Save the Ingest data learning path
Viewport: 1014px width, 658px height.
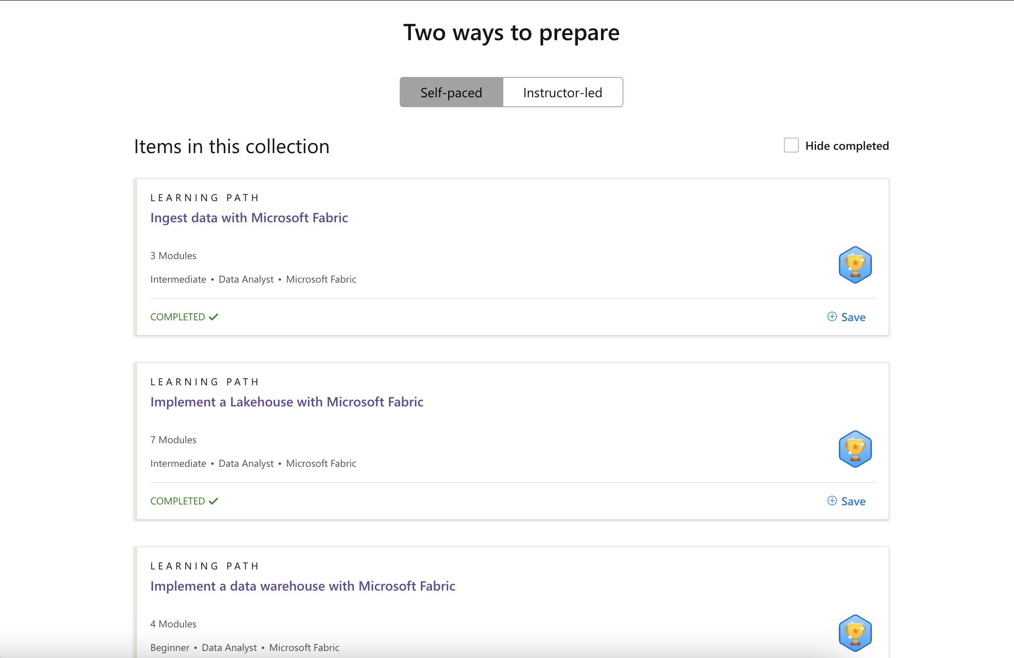[x=846, y=317]
